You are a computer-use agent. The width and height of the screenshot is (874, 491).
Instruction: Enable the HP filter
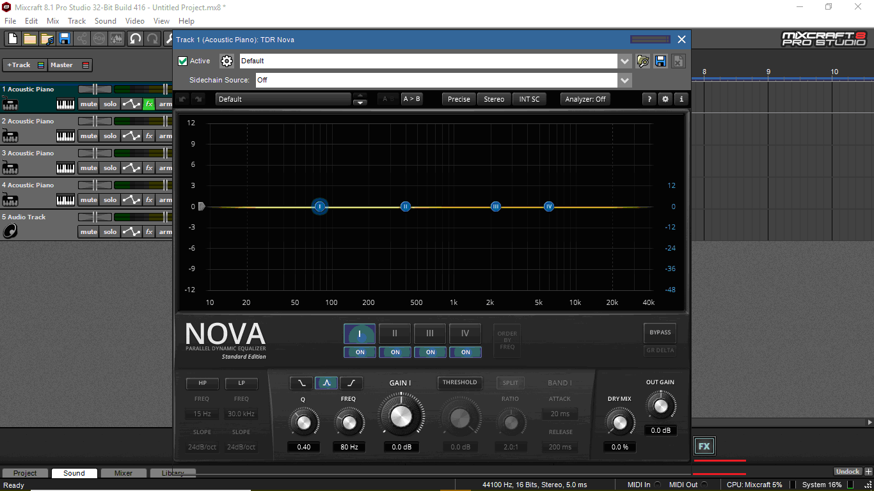[x=202, y=384]
